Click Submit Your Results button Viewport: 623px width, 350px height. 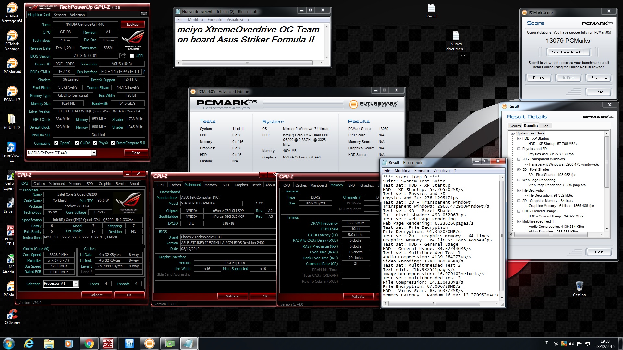(568, 52)
